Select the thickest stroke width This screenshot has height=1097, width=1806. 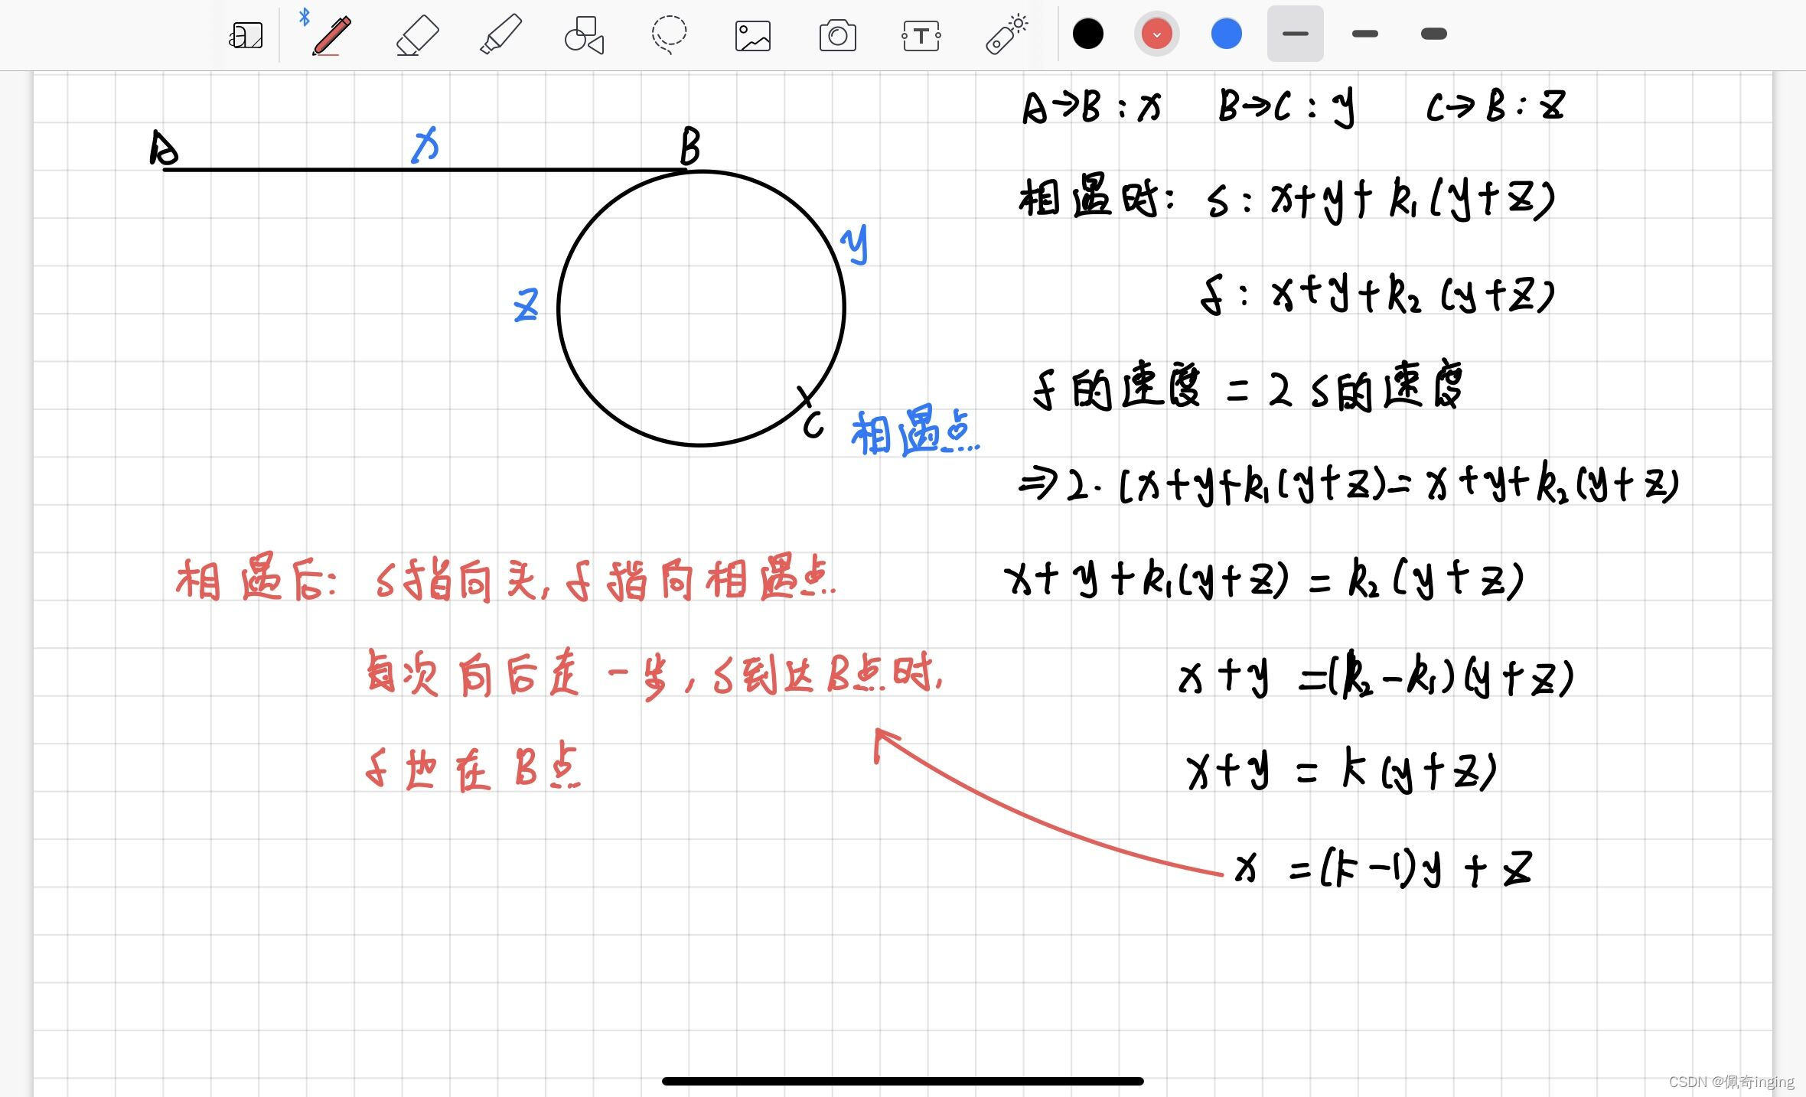pyautogui.click(x=1433, y=34)
